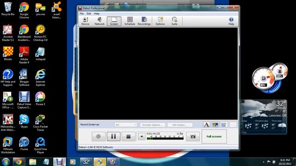The height and width of the screenshot is (166, 296).
Task: Click the 32° weather taskbar item
Action: [86, 162]
